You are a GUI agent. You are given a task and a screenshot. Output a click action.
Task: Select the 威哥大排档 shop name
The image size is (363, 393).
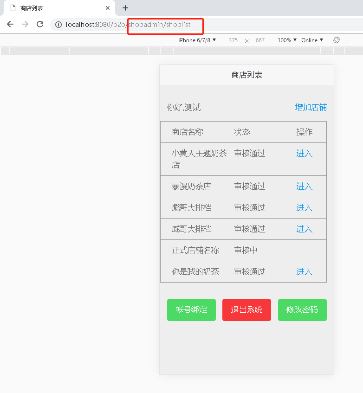[x=192, y=229]
